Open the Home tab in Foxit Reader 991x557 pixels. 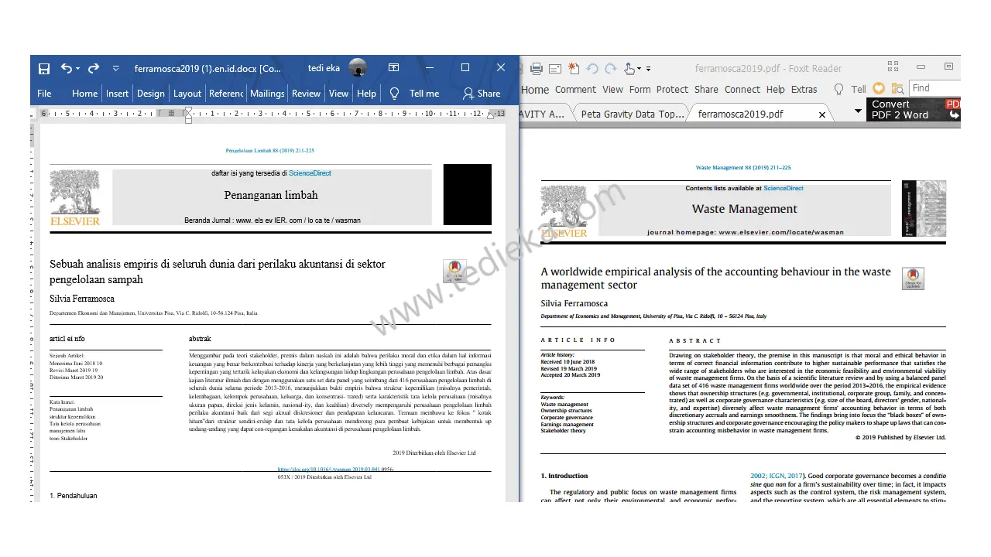535,90
